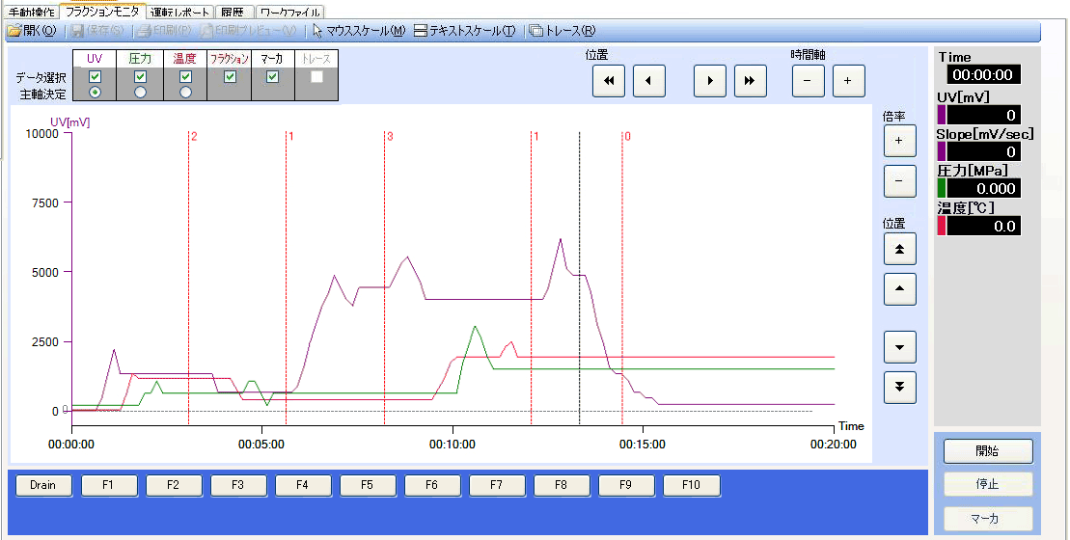Select マウススケール mouse scale tool

point(359,31)
